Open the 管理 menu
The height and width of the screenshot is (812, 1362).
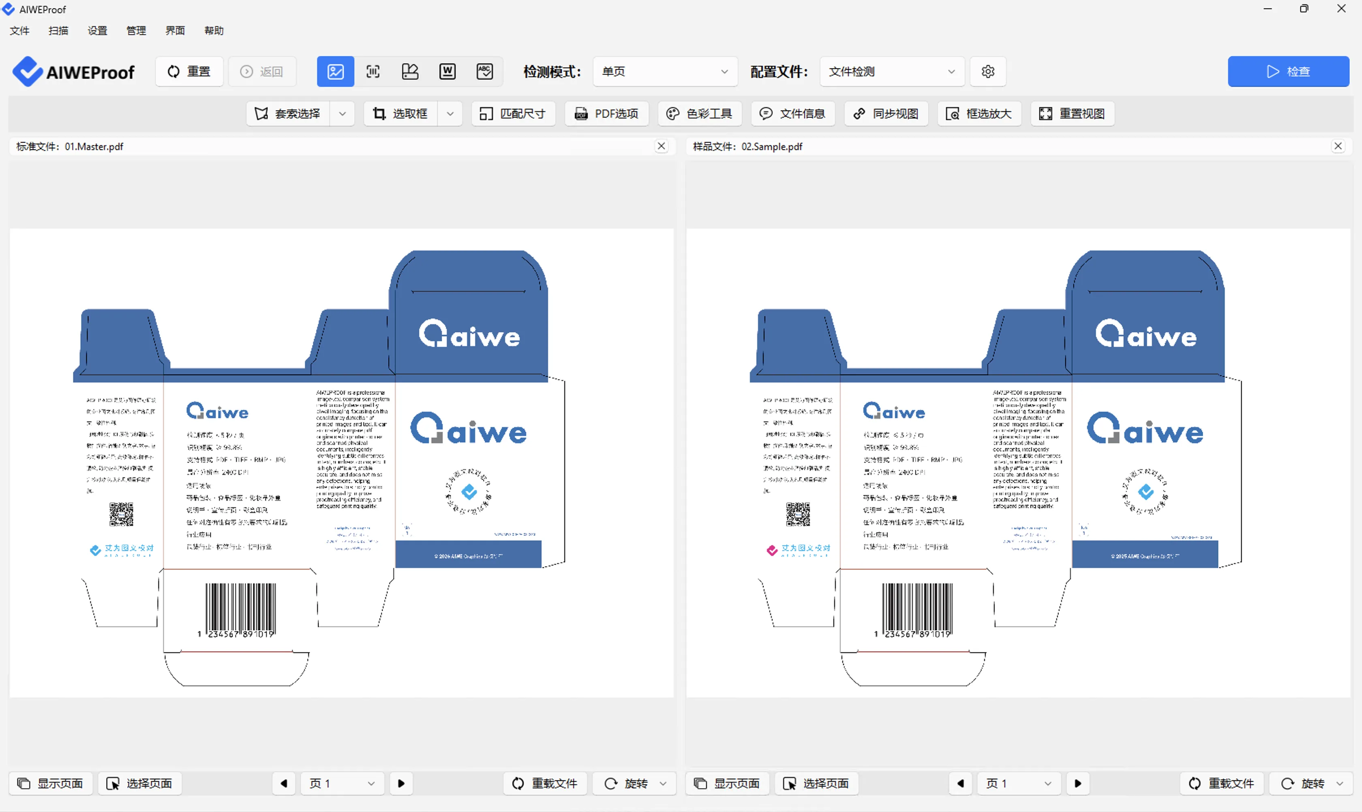pyautogui.click(x=136, y=31)
